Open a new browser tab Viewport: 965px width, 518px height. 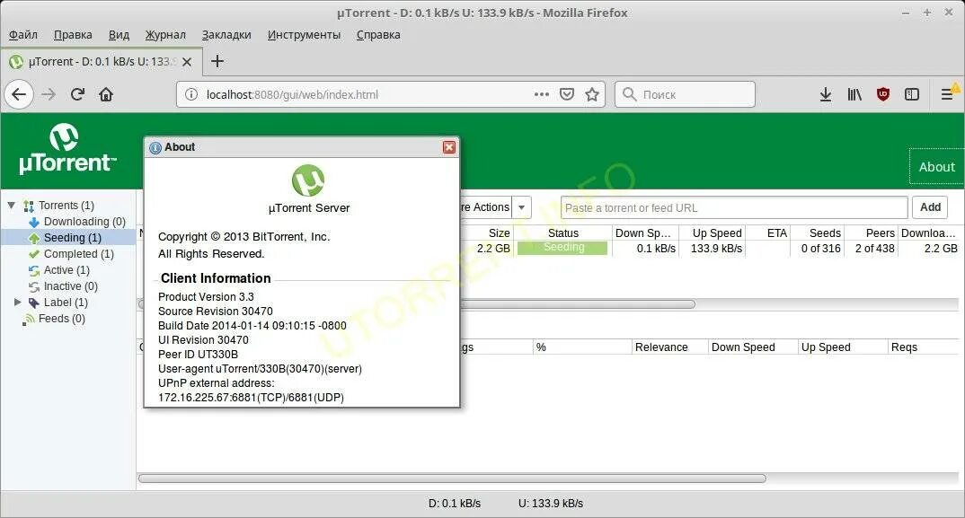pyautogui.click(x=217, y=61)
